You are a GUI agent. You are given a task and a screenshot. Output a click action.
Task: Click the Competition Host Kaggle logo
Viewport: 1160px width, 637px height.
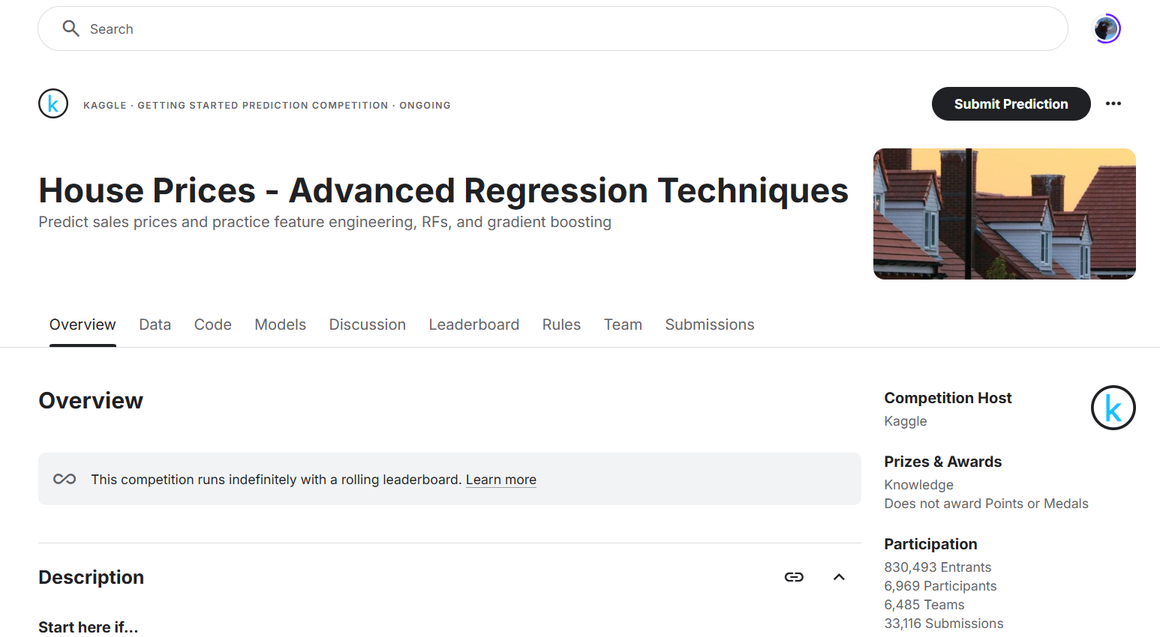[x=1113, y=408]
